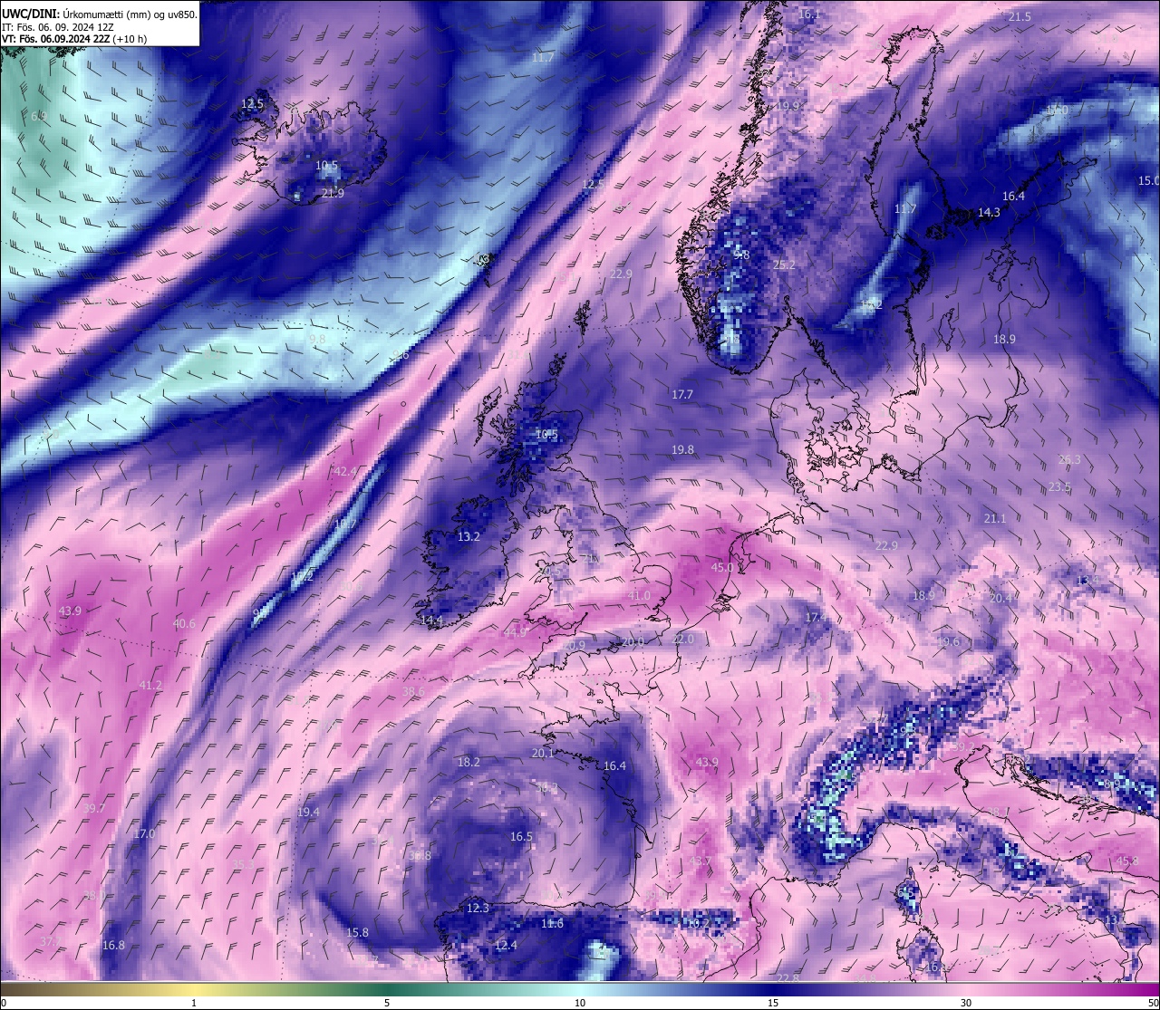Click the 22.0 value near the Belgian coast

point(682,639)
